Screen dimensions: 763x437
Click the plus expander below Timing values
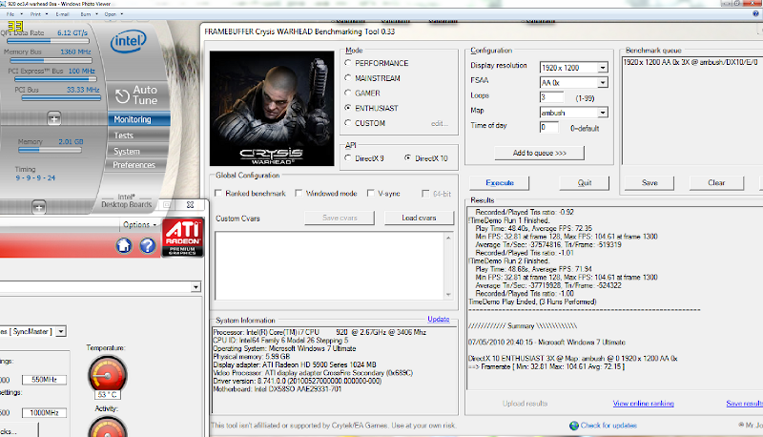pyautogui.click(x=39, y=207)
